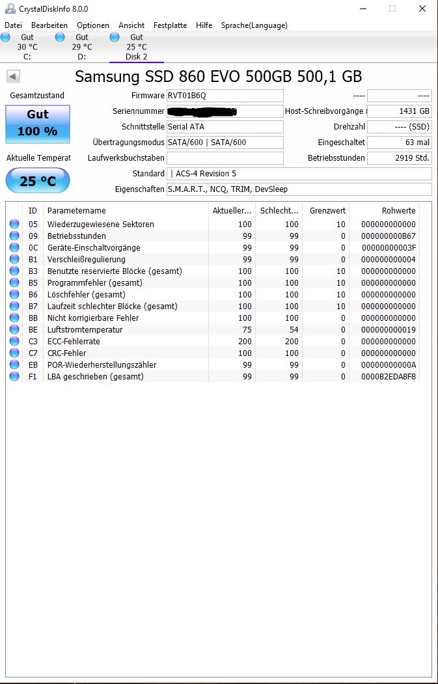This screenshot has width=438, height=684.
Task: Click status orb for Benutzte reservierte Blöcke
Action: coord(14,271)
